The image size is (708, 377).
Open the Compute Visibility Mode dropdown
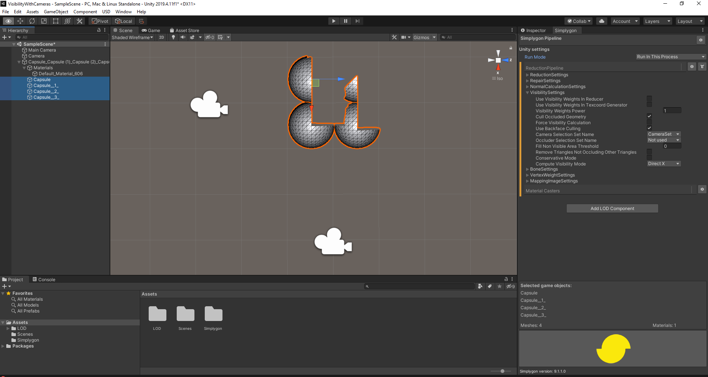point(663,164)
